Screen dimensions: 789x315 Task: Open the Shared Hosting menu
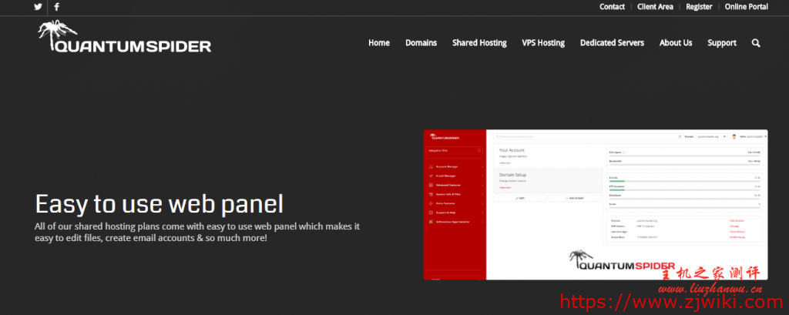point(479,43)
